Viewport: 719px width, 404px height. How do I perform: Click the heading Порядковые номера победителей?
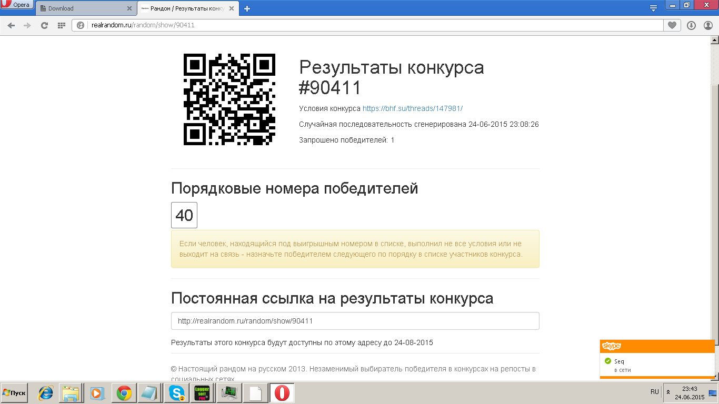295,188
